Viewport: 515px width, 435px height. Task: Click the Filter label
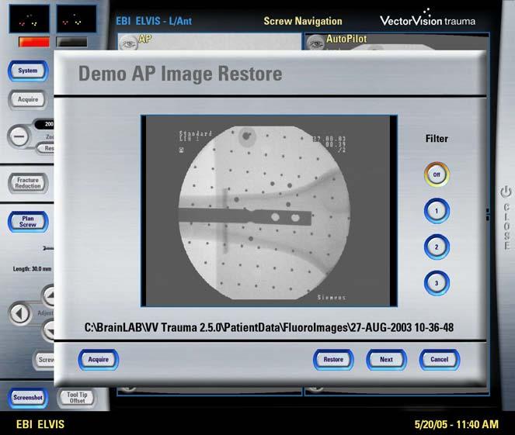437,139
